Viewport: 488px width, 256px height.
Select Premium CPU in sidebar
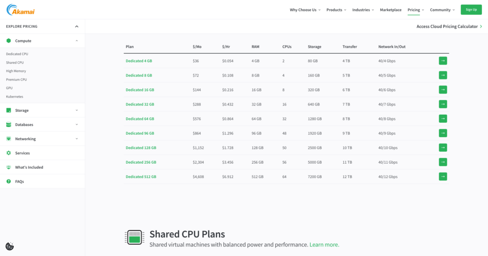(16, 79)
